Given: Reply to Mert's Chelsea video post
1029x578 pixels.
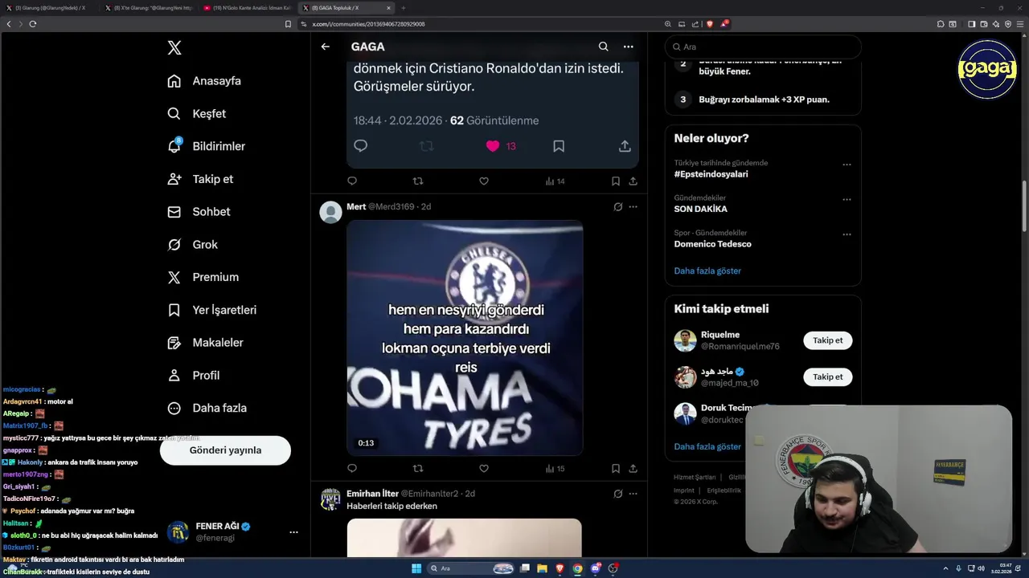Looking at the screenshot, I should [352, 469].
